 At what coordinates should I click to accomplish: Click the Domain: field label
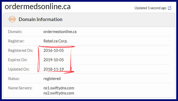(15, 32)
